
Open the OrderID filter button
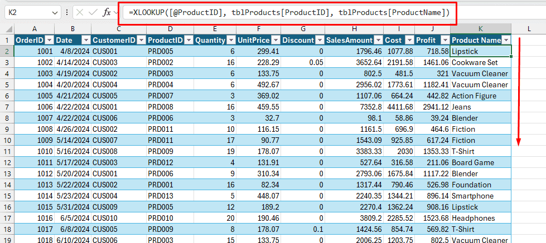pos(49,40)
